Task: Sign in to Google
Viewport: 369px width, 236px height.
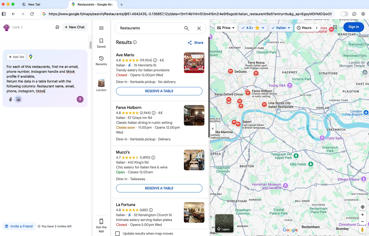Action: pyautogui.click(x=354, y=27)
